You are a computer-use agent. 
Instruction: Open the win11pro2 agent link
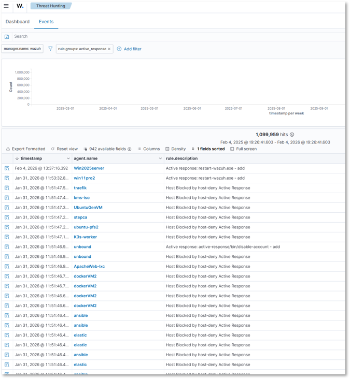coord(84,178)
